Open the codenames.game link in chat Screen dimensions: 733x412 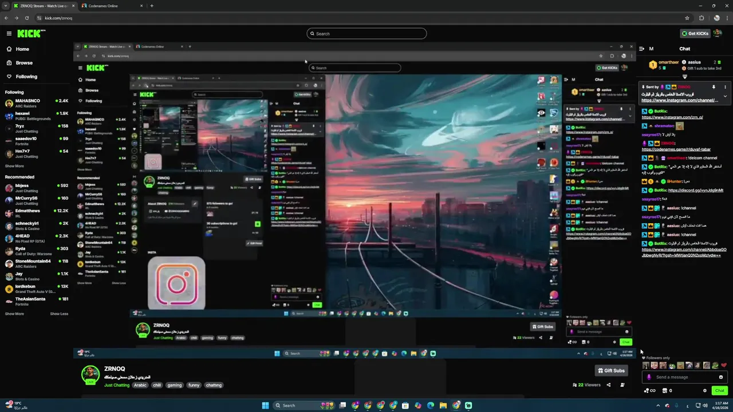[676, 149]
